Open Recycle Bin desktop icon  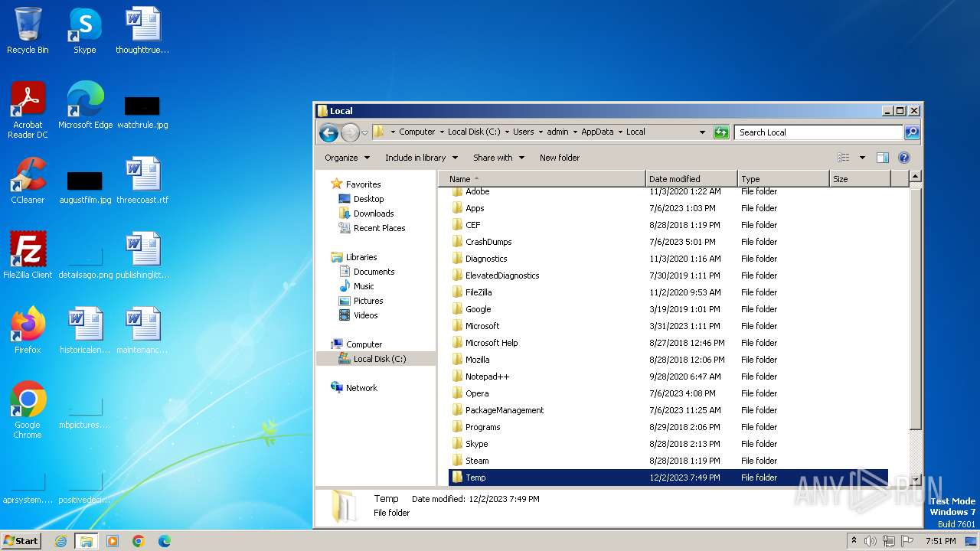[x=28, y=31]
